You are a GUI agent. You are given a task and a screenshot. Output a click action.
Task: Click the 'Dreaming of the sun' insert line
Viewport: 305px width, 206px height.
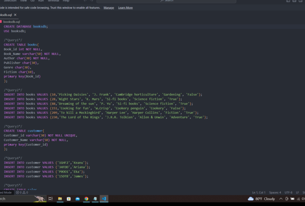[x=98, y=104]
